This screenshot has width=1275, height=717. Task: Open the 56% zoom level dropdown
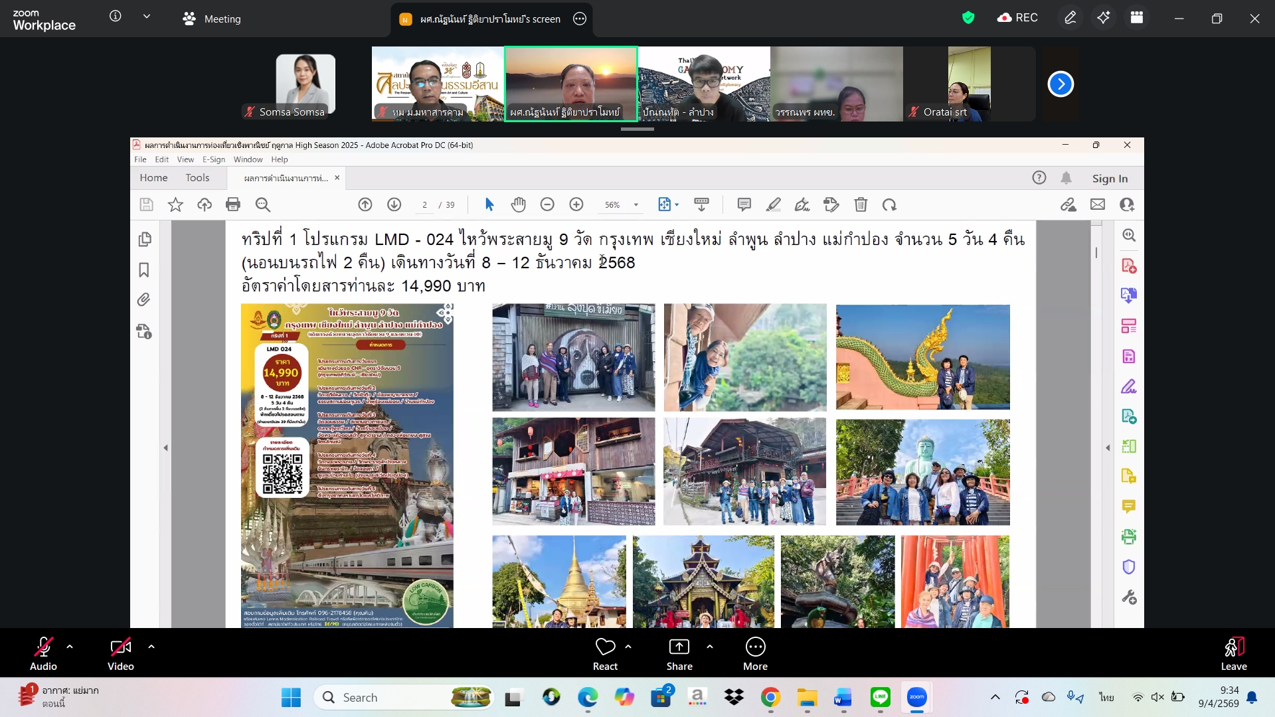pyautogui.click(x=636, y=205)
